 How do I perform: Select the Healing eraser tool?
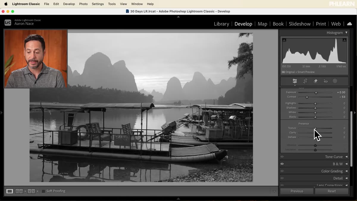[x=316, y=81]
